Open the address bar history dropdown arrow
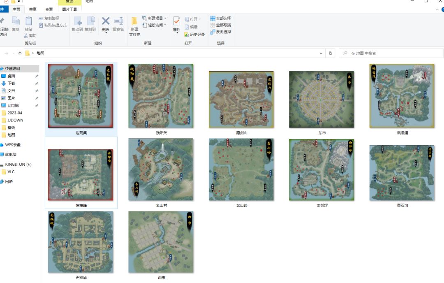 321,53
